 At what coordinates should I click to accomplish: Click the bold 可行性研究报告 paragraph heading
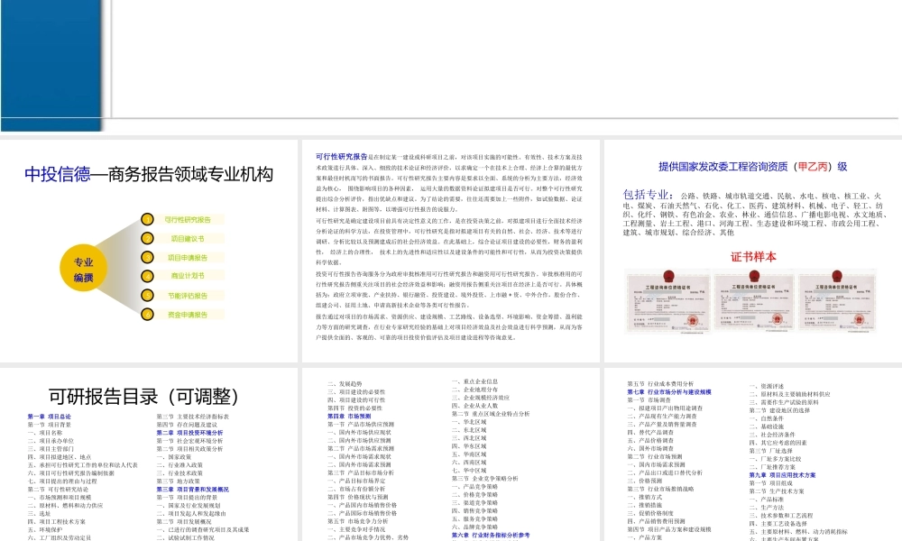click(341, 156)
